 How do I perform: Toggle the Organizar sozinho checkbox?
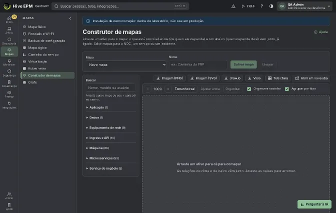(249, 89)
